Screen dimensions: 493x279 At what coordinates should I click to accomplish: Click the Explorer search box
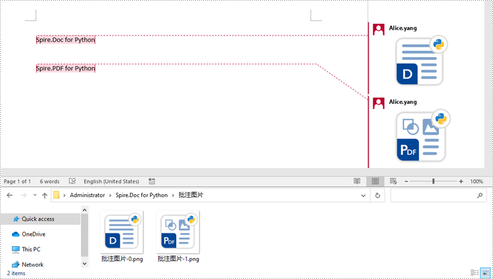pos(438,196)
